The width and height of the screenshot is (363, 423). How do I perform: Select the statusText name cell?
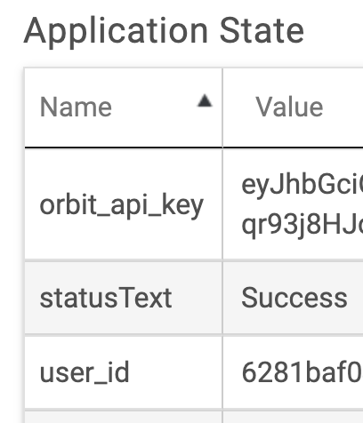click(123, 298)
